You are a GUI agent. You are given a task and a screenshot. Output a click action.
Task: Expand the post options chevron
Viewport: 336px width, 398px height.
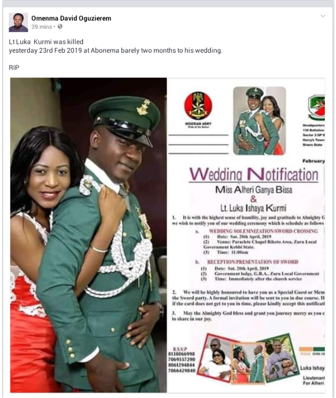click(x=323, y=16)
